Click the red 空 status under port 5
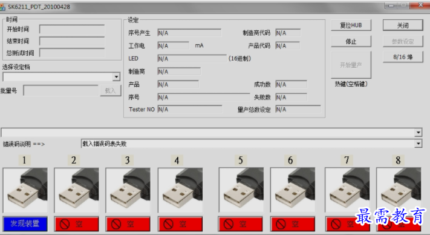Image resolution: width=430 pixels, height=235 pixels. (x=241, y=224)
